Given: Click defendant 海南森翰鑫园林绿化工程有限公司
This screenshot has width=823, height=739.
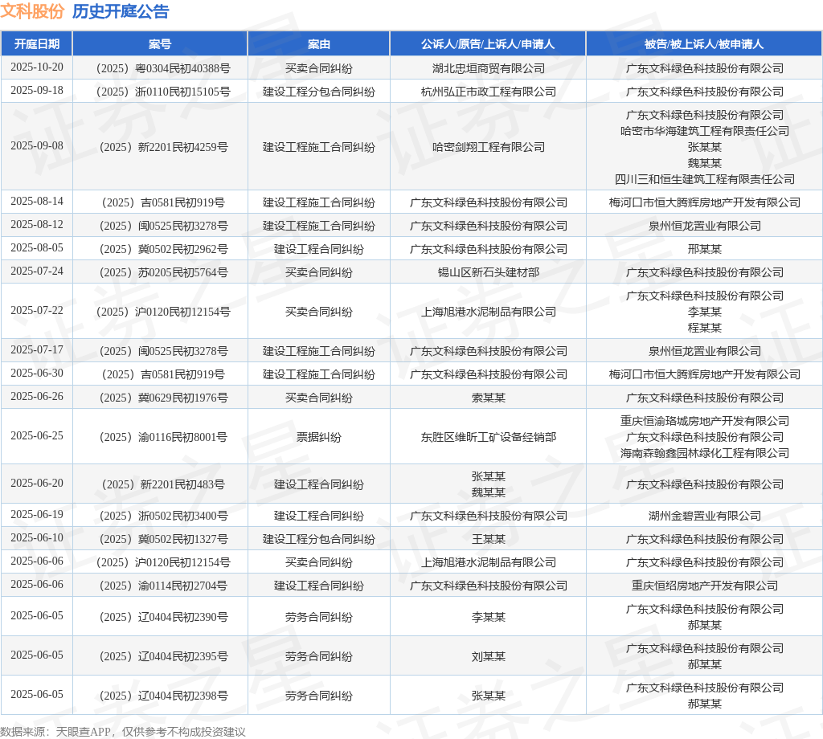Looking at the screenshot, I should 704,453.
